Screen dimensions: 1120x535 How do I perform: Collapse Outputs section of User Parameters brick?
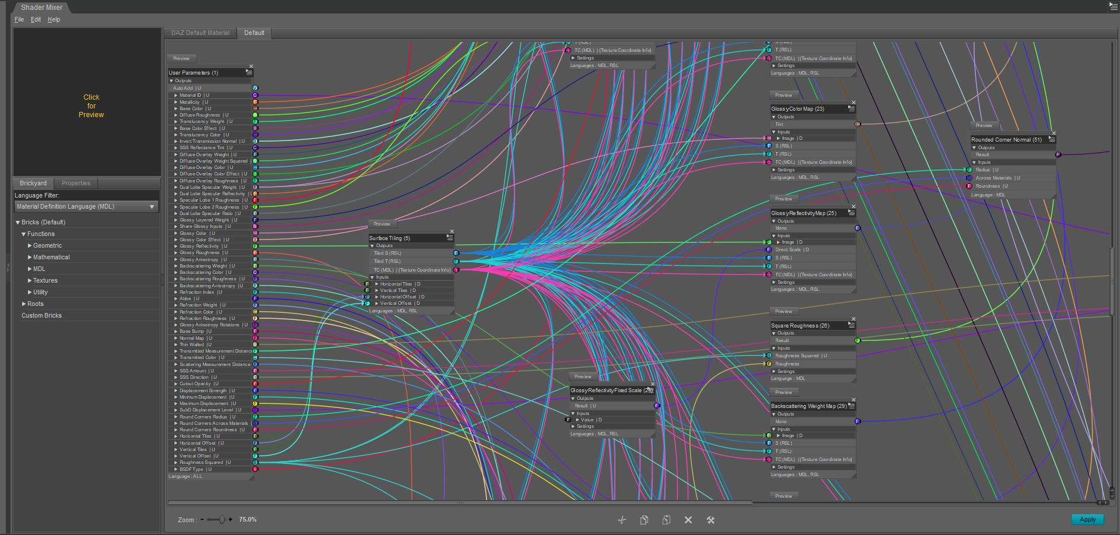pyautogui.click(x=171, y=80)
